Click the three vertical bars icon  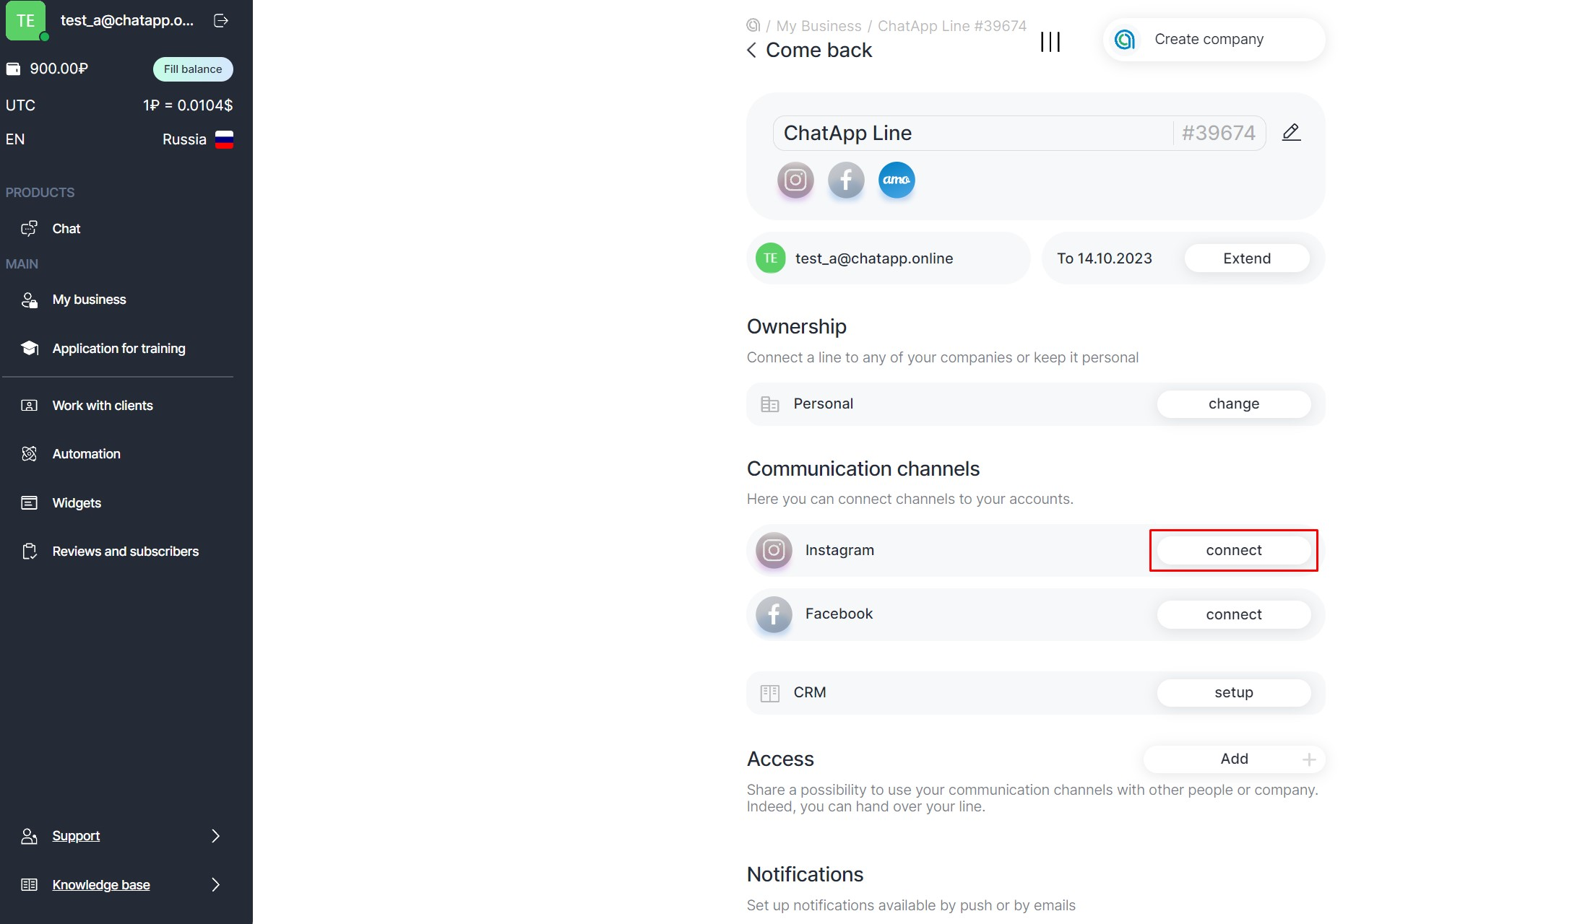tap(1050, 42)
